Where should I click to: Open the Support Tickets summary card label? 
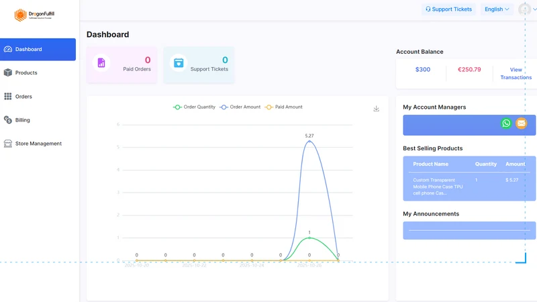[x=209, y=69]
